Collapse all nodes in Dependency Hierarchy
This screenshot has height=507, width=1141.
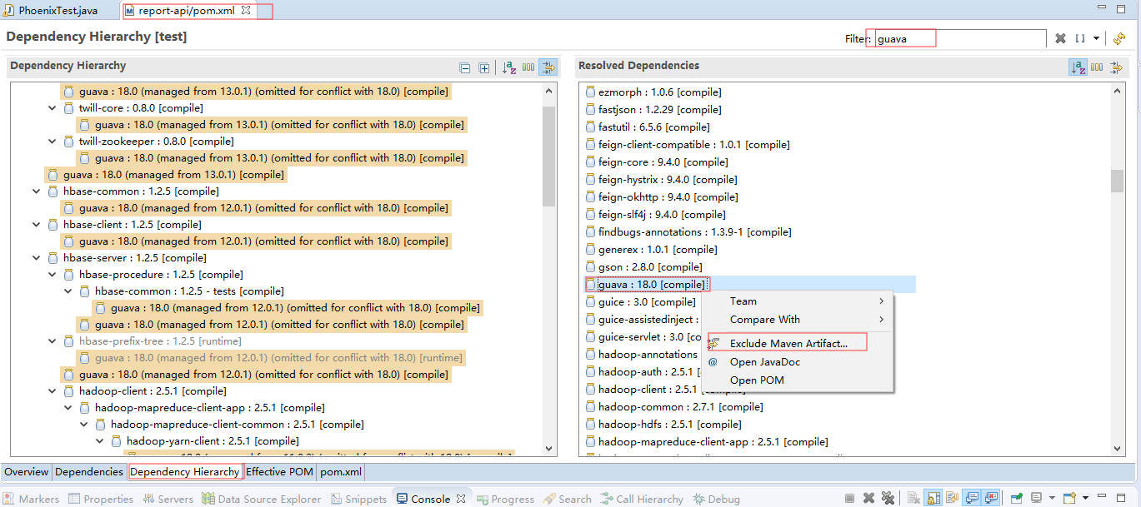[465, 67]
